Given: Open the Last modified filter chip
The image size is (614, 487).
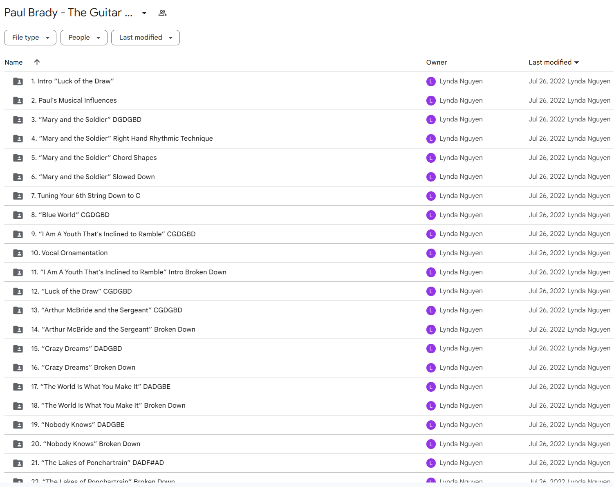Looking at the screenshot, I should [x=146, y=38].
